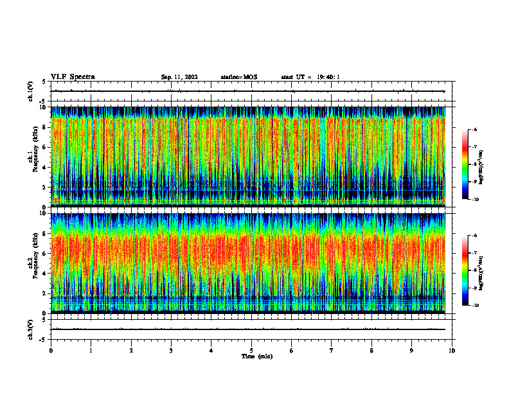Viewport: 509px width, 393px height.
Task: Click the time axis tick label "2"
Action: (131, 351)
